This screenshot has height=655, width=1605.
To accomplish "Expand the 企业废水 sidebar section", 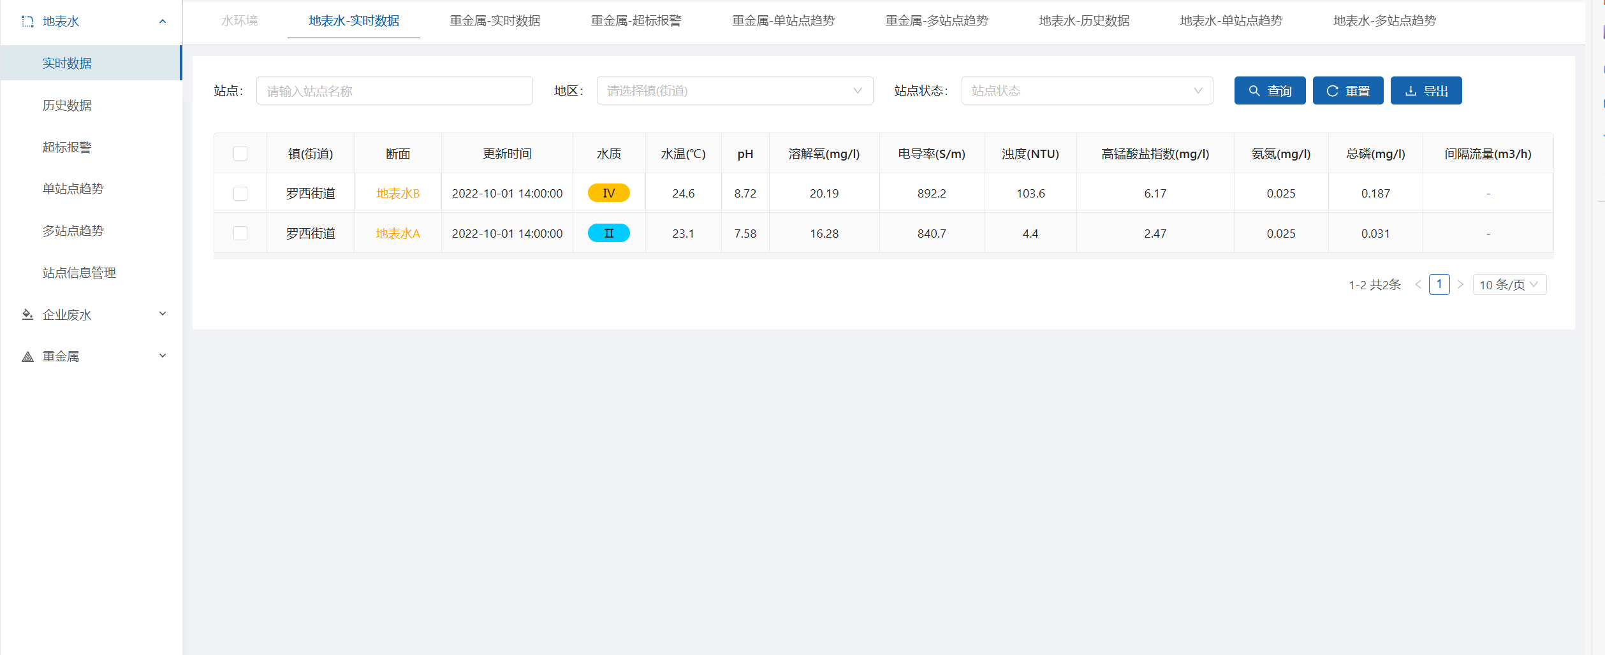I will coord(163,314).
